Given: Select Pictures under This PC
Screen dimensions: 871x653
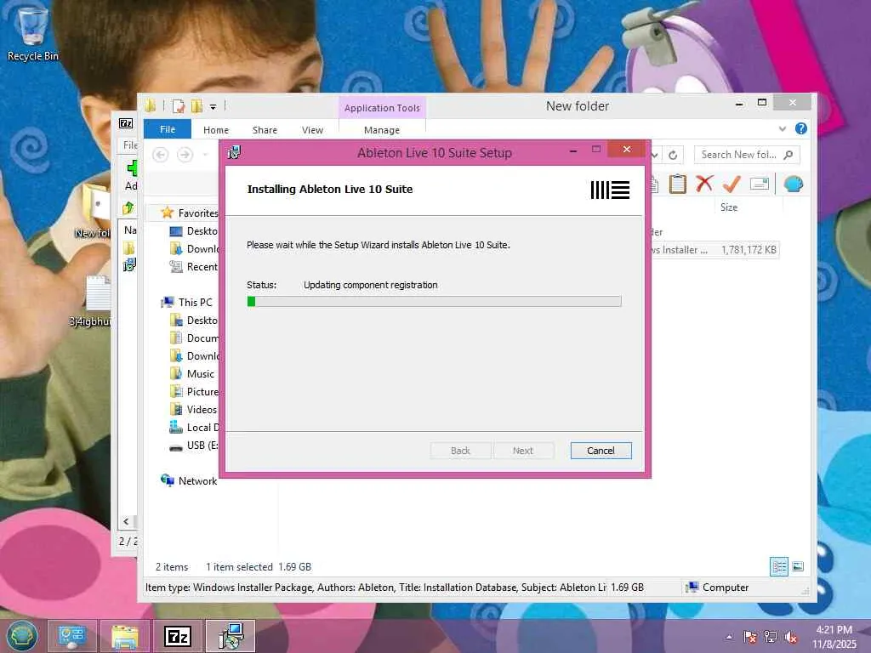Looking at the screenshot, I should (x=193, y=391).
